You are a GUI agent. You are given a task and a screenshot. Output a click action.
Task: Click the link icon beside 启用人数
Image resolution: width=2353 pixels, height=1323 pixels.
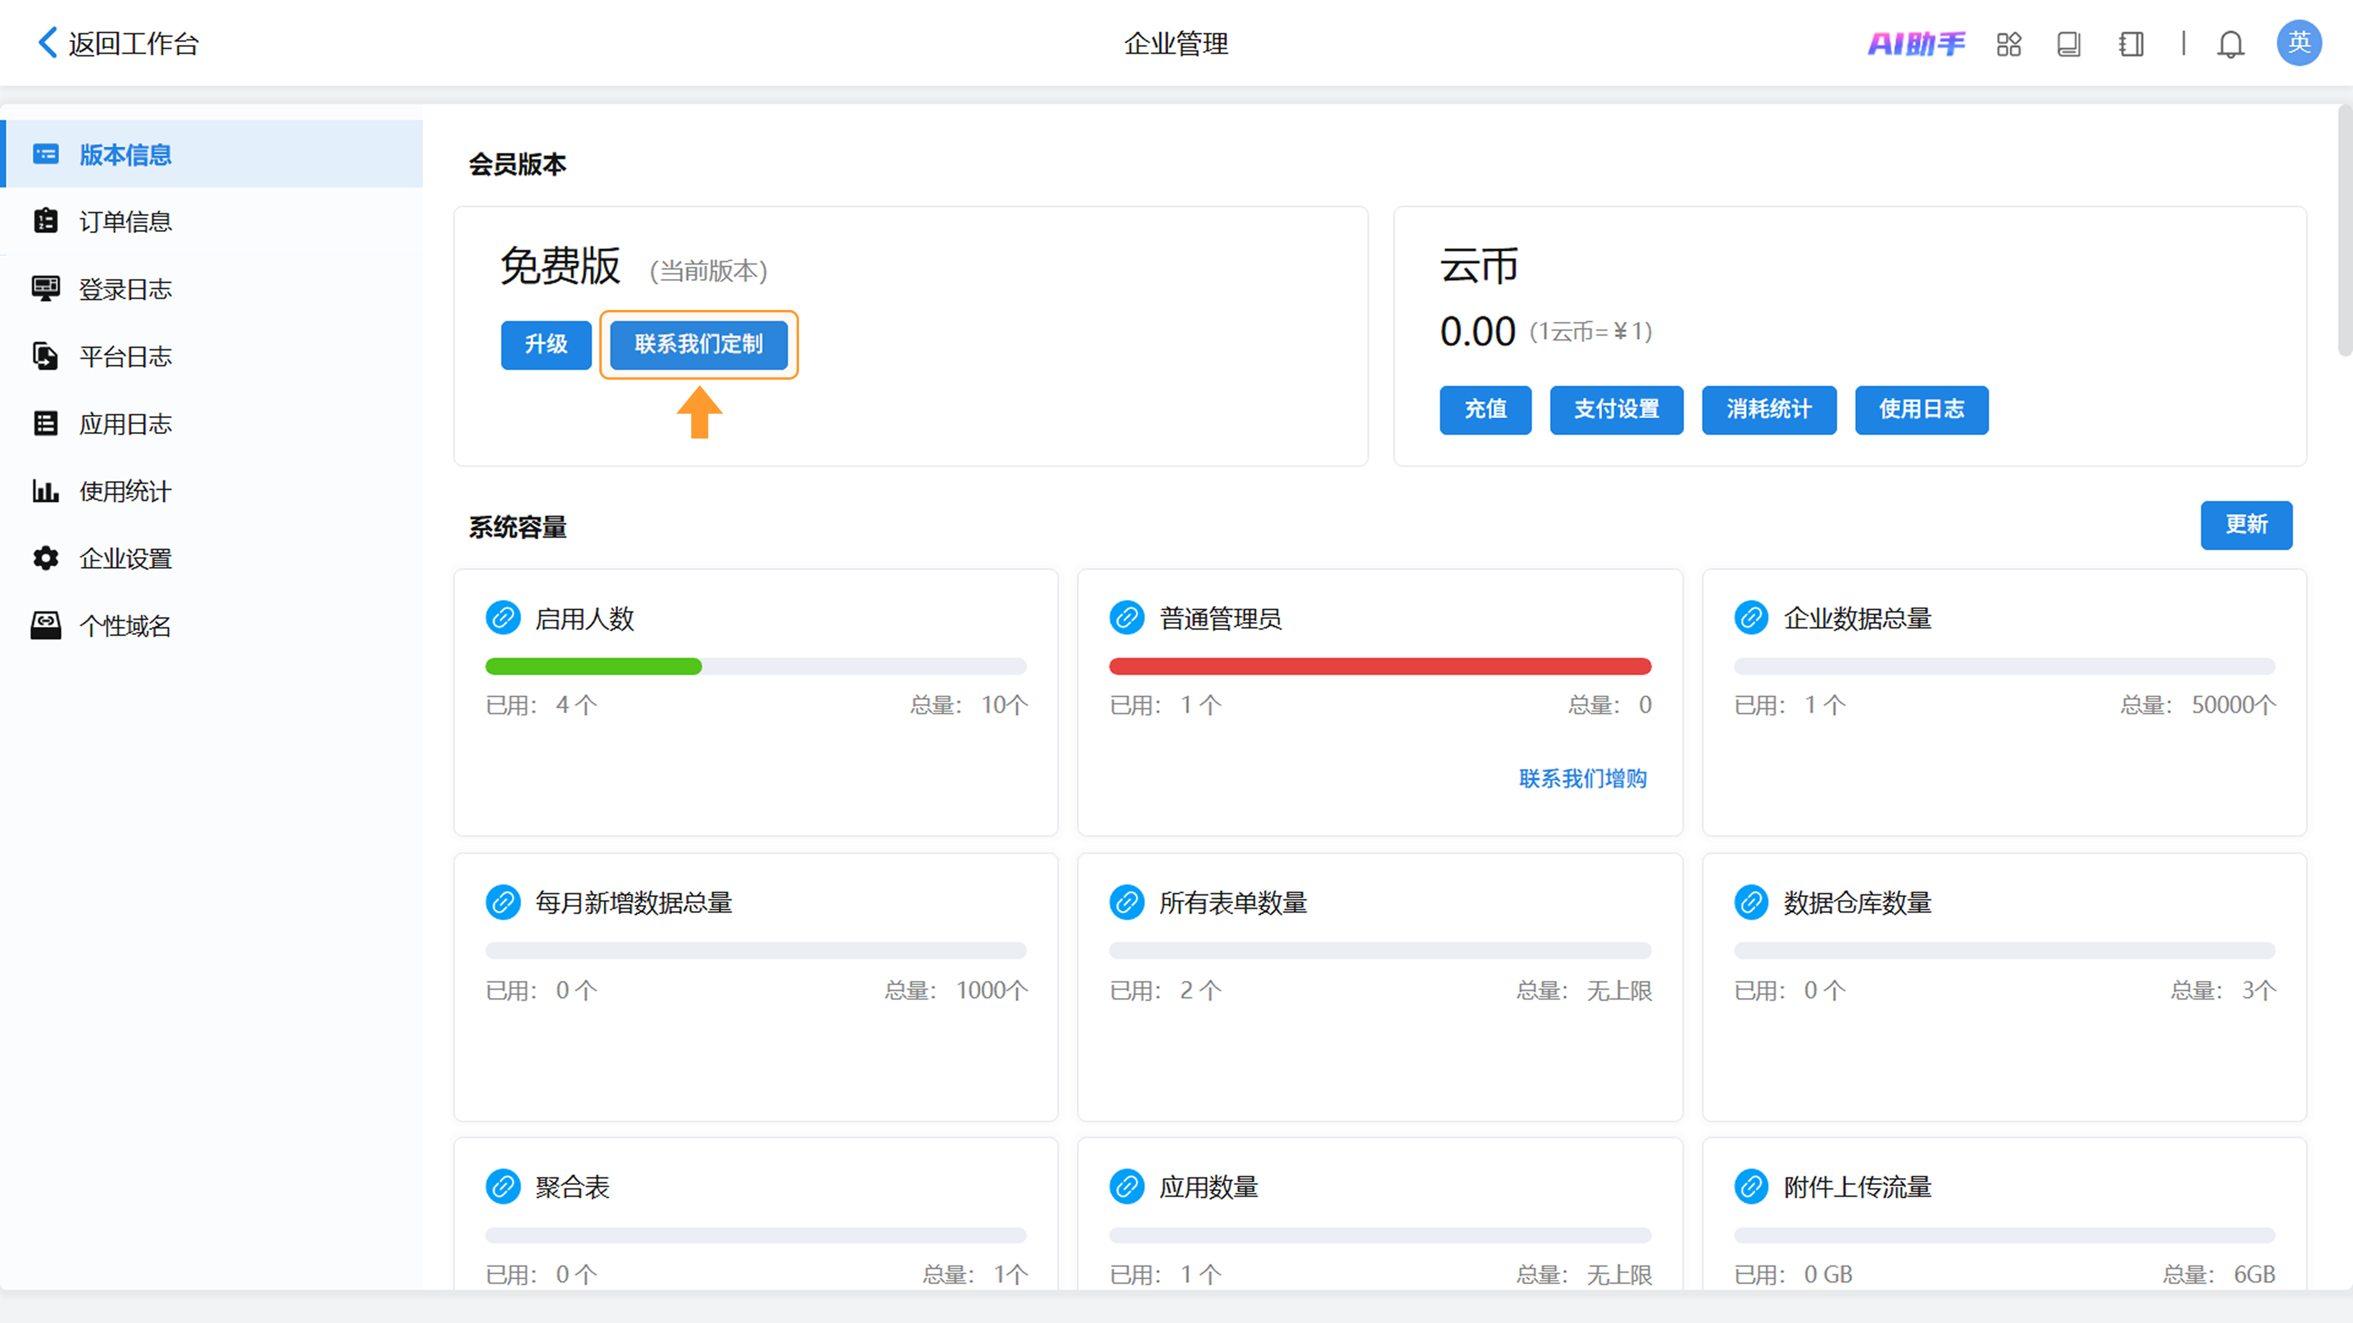(x=503, y=618)
